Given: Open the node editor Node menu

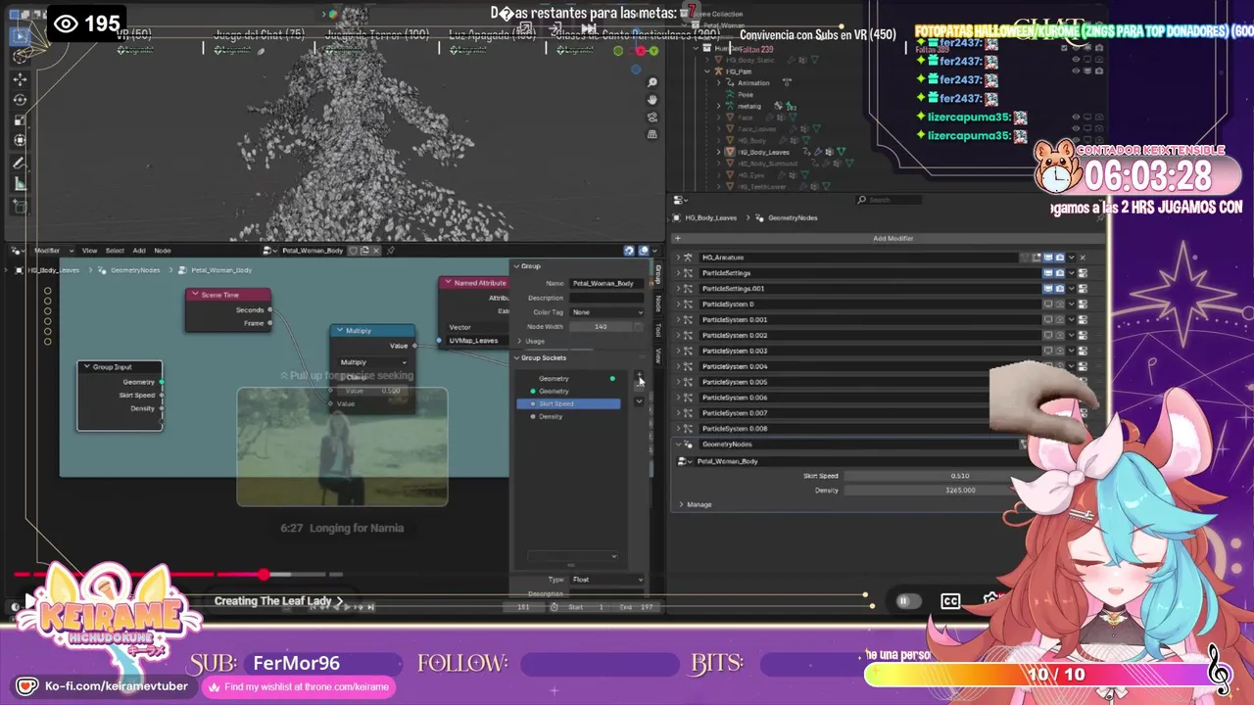Looking at the screenshot, I should click(x=163, y=251).
